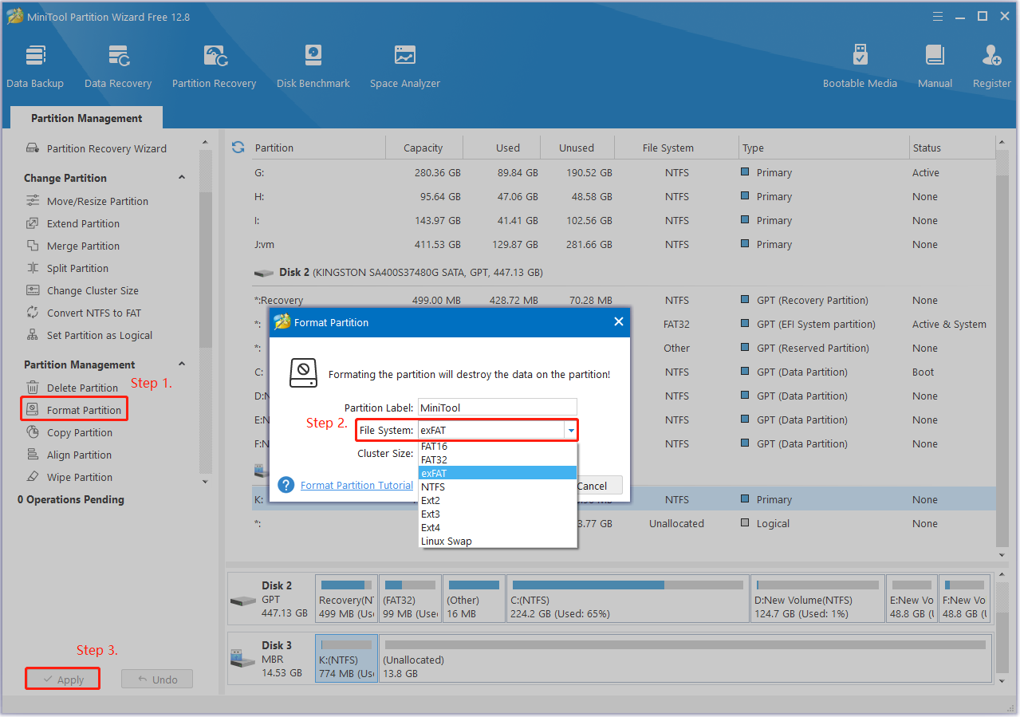1020x717 pixels.
Task: Click the Undo button
Action: click(x=157, y=680)
